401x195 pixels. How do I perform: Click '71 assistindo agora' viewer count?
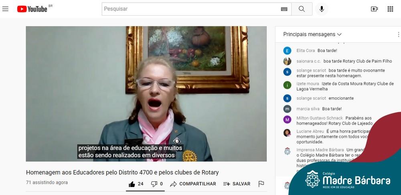[47, 183]
